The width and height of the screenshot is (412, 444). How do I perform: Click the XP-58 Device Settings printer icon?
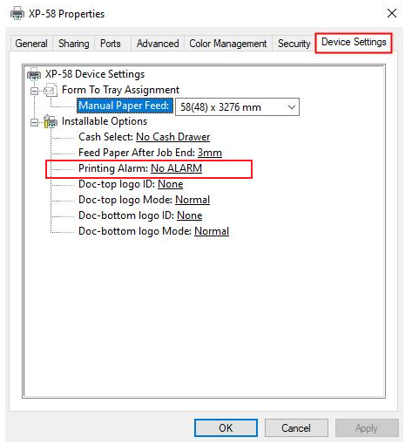(34, 74)
